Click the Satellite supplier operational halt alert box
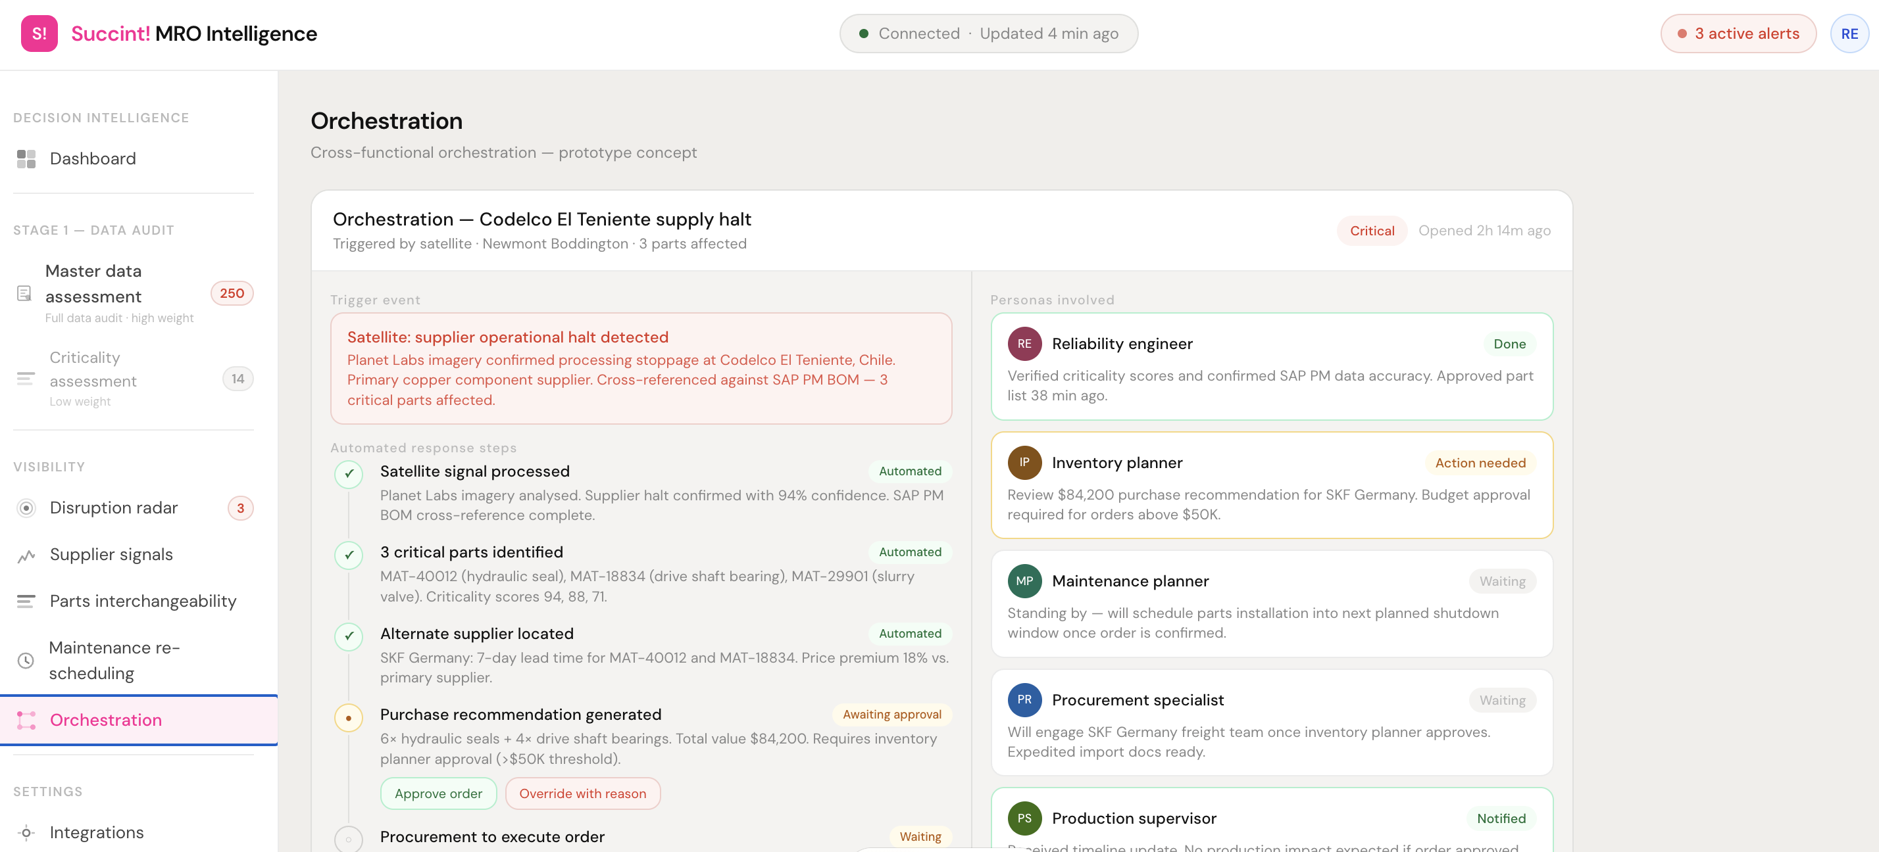 point(641,369)
